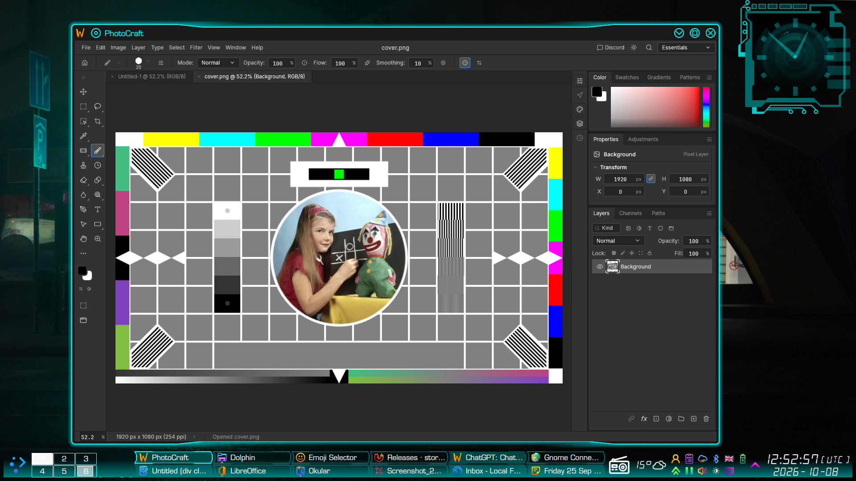
Task: Toggle lock all padlock icon
Action: click(650, 253)
